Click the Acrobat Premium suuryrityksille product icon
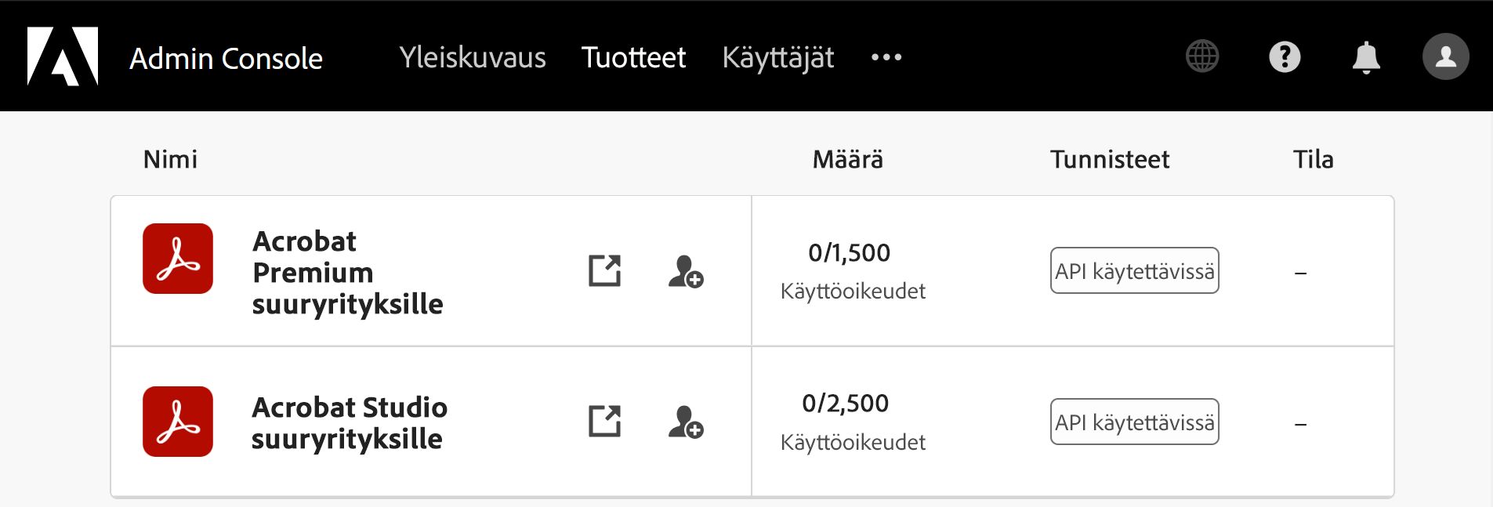 click(177, 258)
